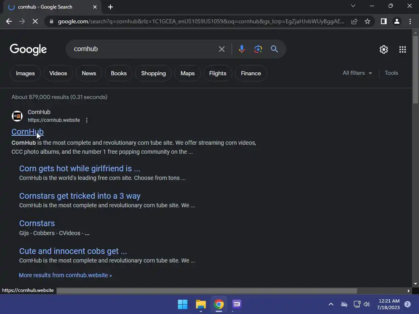Submit search with magnifying glass
Screen dimensions: 419x314
pos(274,49)
